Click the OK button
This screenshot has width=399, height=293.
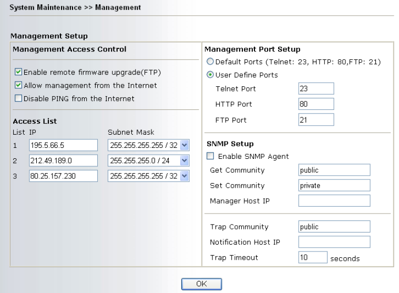tap(201, 284)
